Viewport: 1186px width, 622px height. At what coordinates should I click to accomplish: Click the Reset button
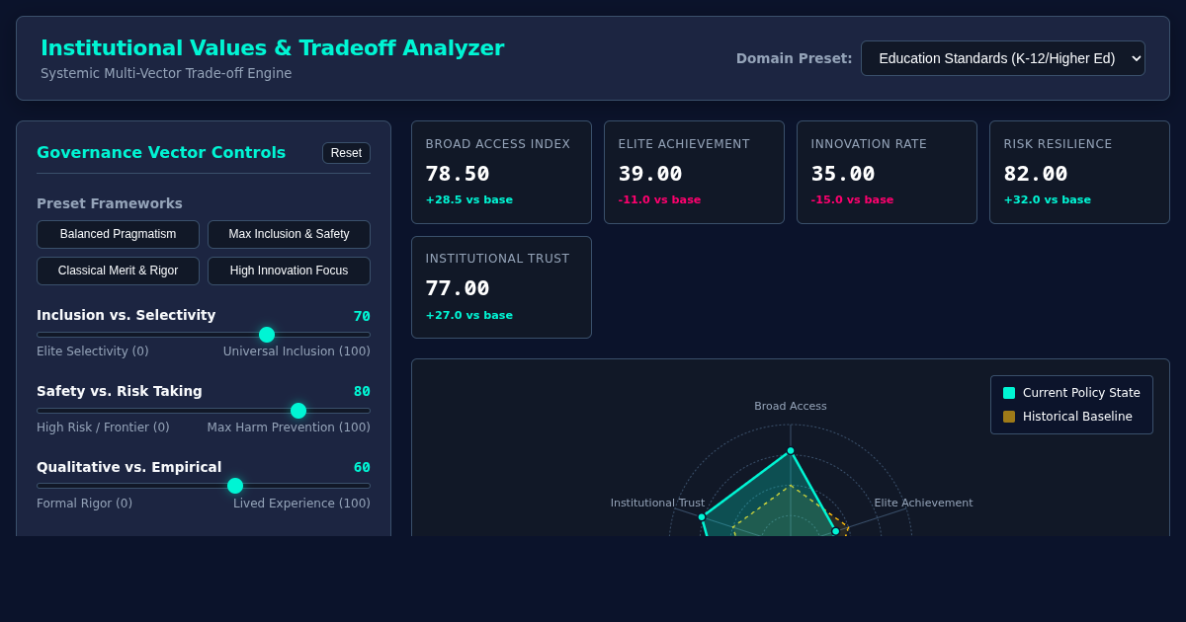tap(346, 153)
